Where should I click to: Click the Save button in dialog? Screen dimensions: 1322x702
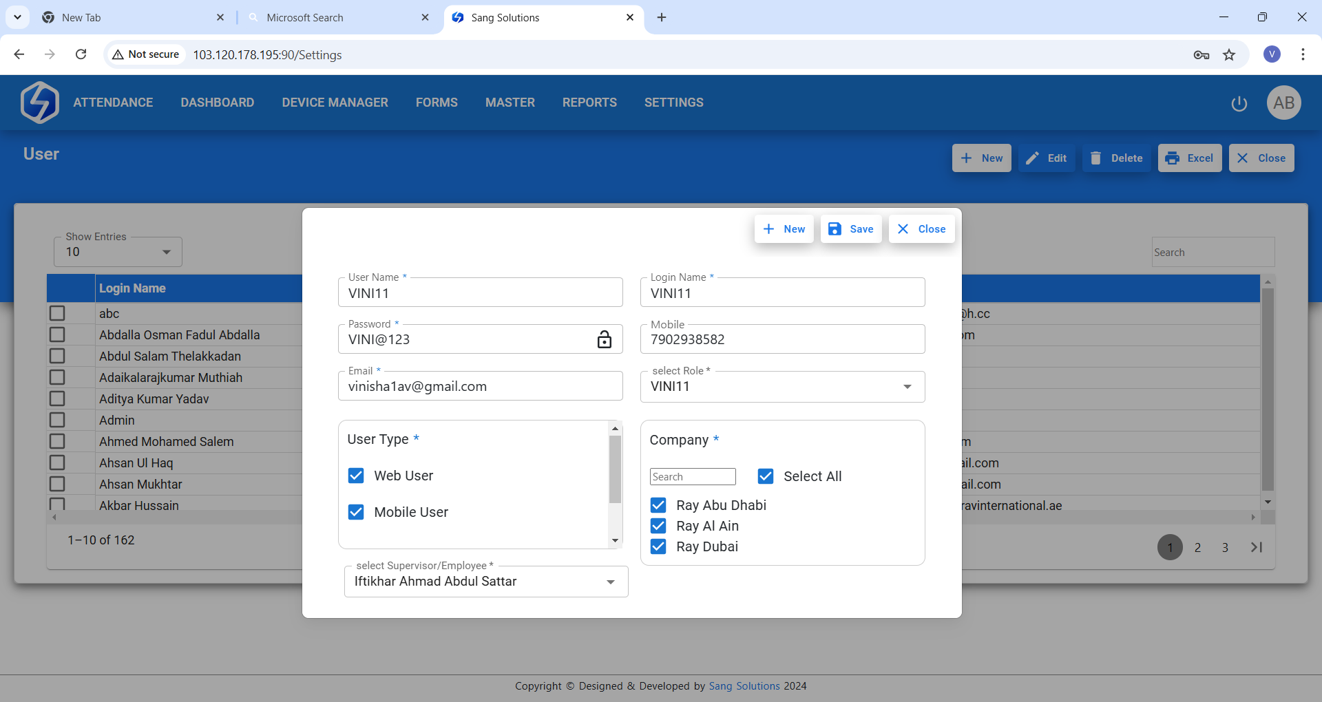851,229
